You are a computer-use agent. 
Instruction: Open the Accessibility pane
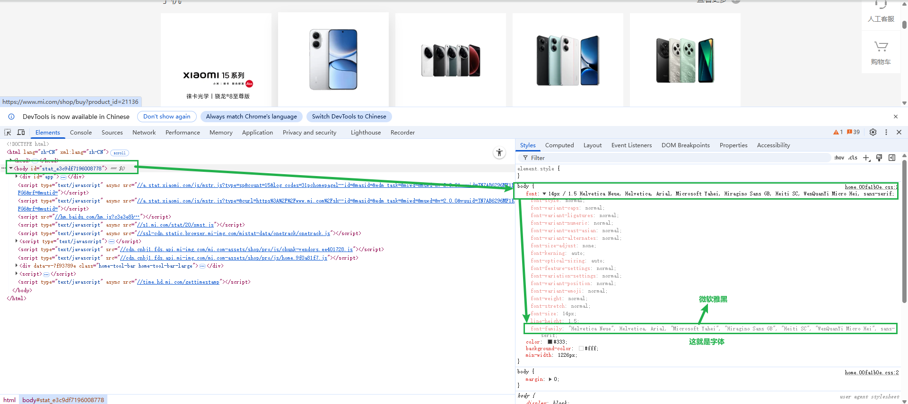(773, 145)
